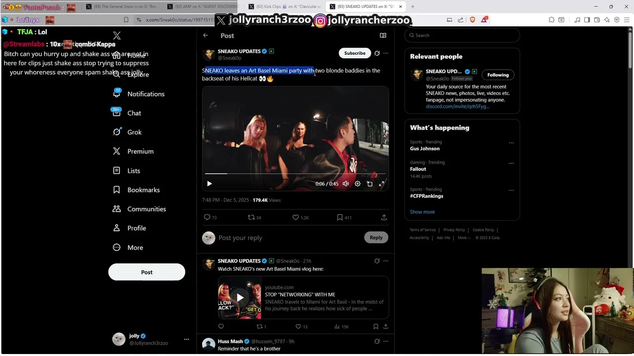Repost the vlog reply with 1 repost

tap(261, 326)
